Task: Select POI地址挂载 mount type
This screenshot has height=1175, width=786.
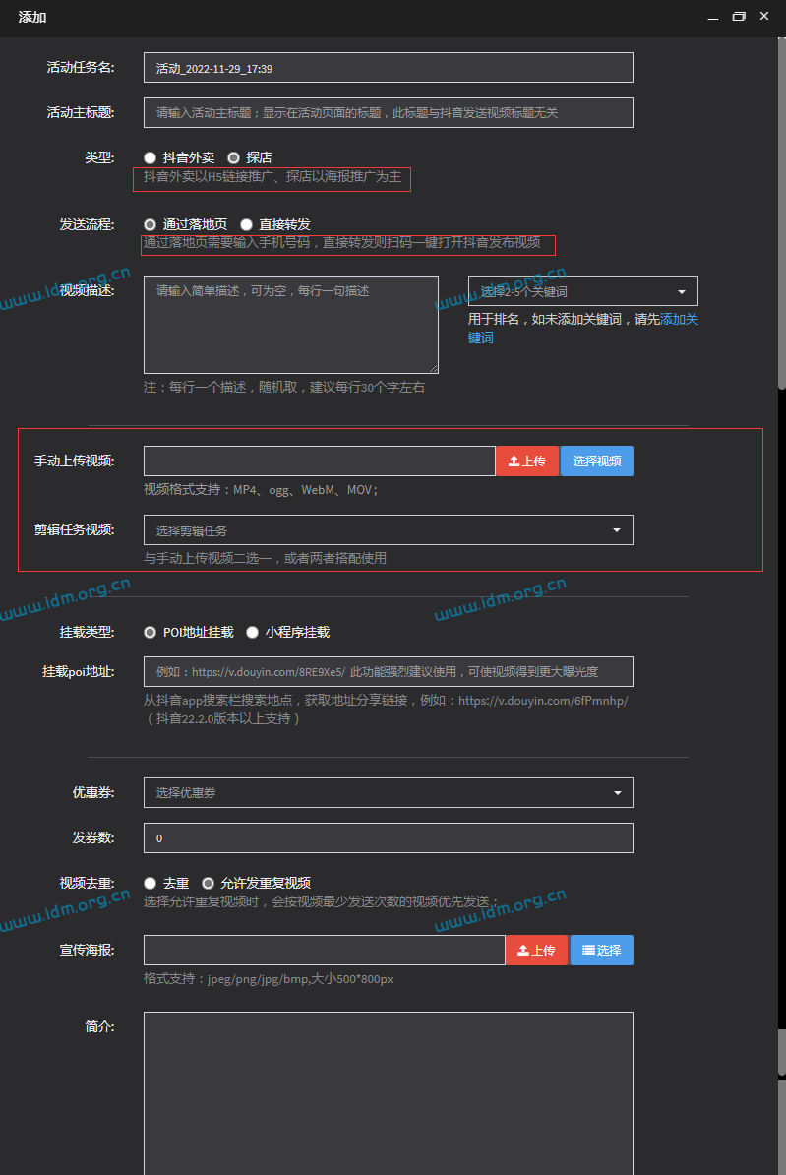Action: click(x=150, y=633)
